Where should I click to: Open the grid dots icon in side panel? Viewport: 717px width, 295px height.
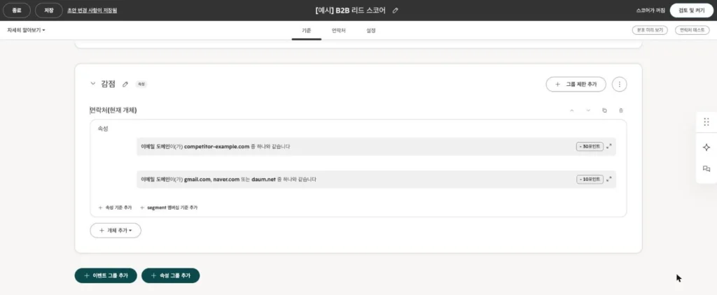click(706, 122)
